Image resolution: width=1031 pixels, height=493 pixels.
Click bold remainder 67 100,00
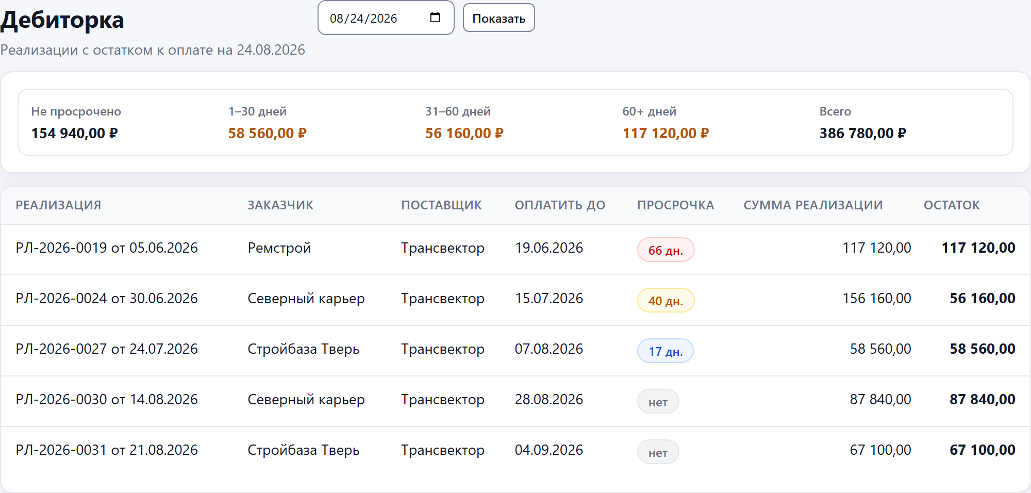(983, 450)
